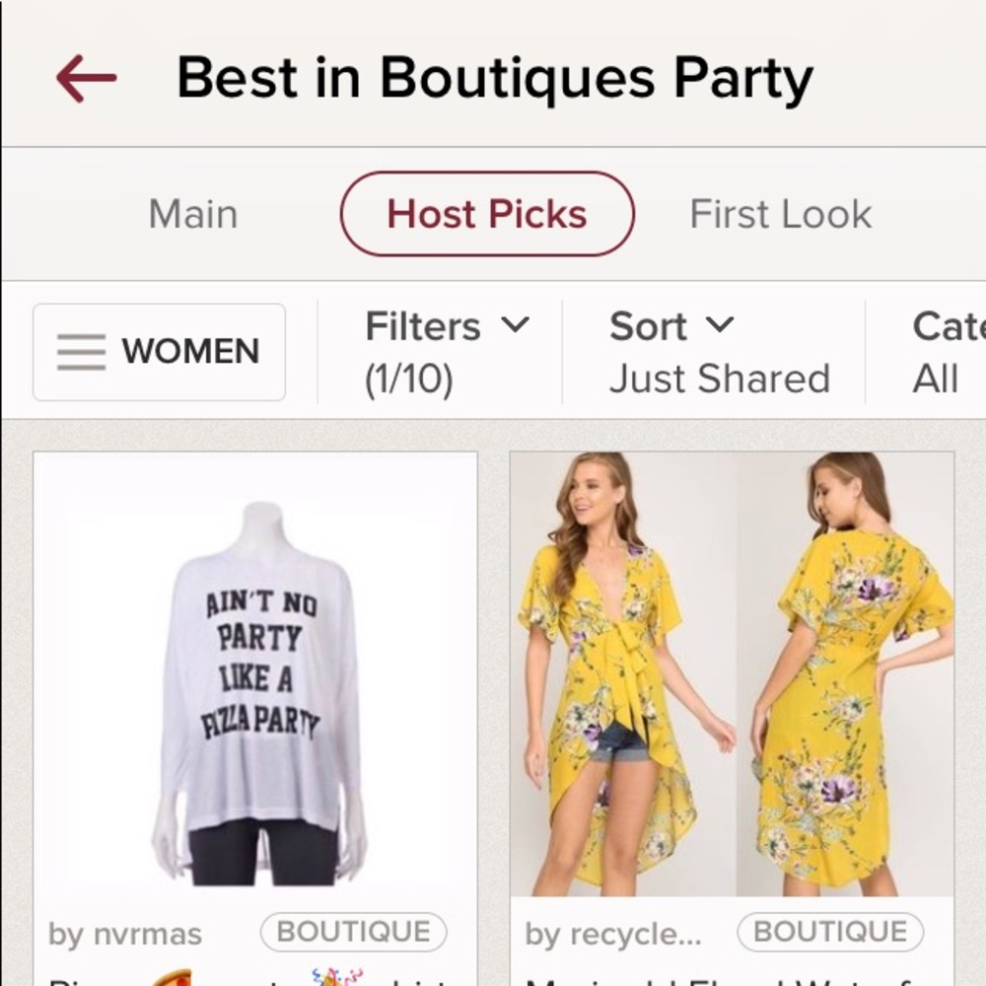
Task: Tap the pizza emoji in listing title
Action: [172, 978]
